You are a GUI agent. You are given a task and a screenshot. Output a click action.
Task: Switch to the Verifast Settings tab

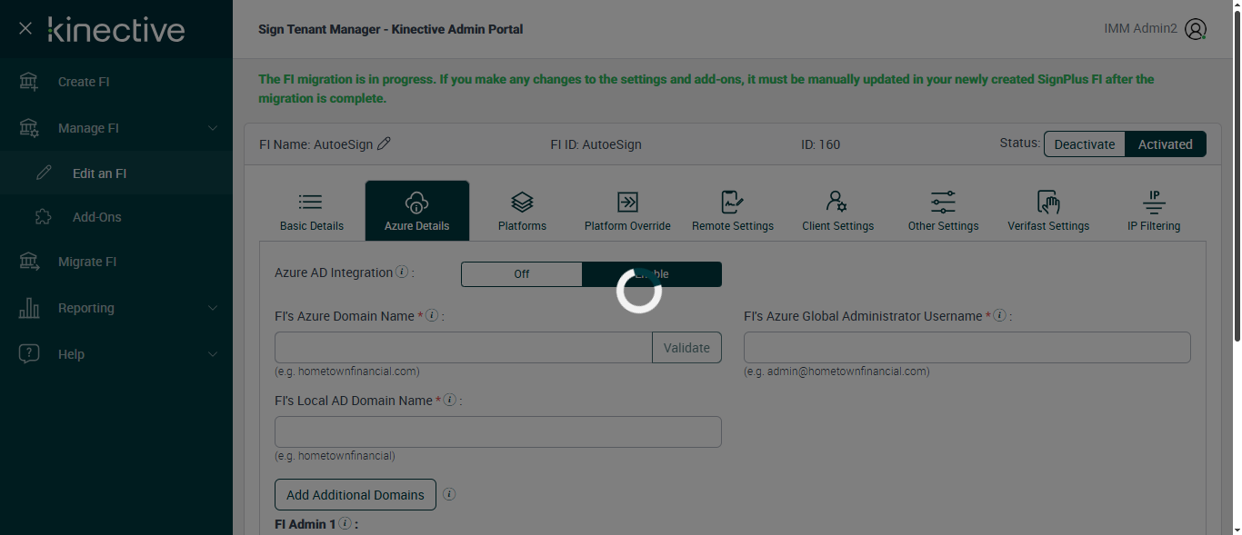pyautogui.click(x=1048, y=212)
